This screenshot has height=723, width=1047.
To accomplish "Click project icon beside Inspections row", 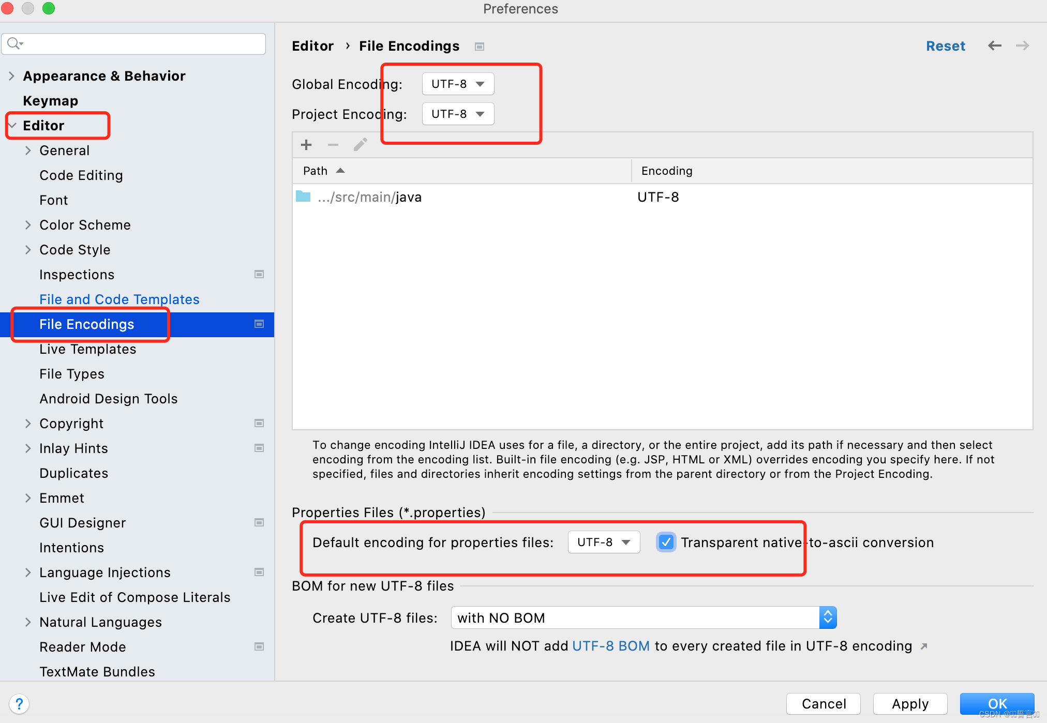I will click(x=259, y=274).
